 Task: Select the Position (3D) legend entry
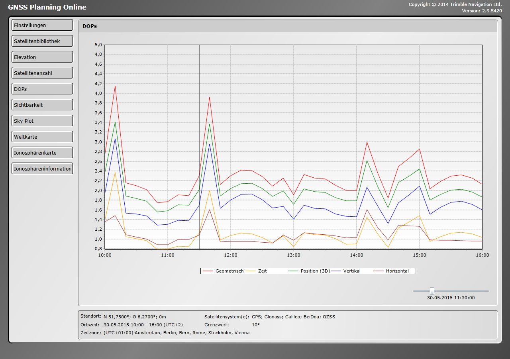(x=315, y=271)
